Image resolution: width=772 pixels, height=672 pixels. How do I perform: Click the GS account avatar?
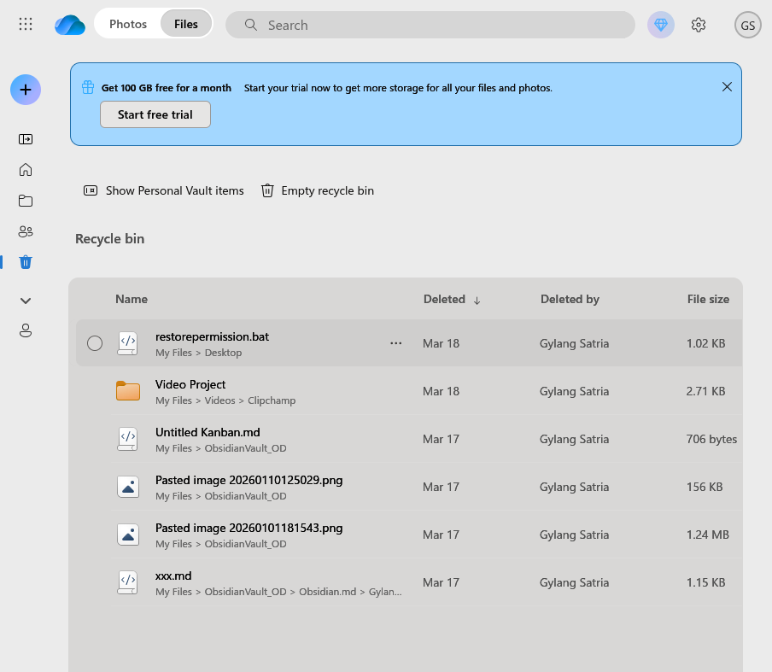[x=747, y=25]
